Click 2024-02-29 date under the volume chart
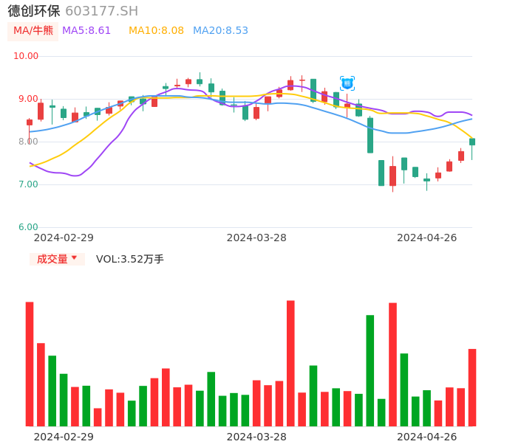This screenshot has width=507, height=447. 64,437
